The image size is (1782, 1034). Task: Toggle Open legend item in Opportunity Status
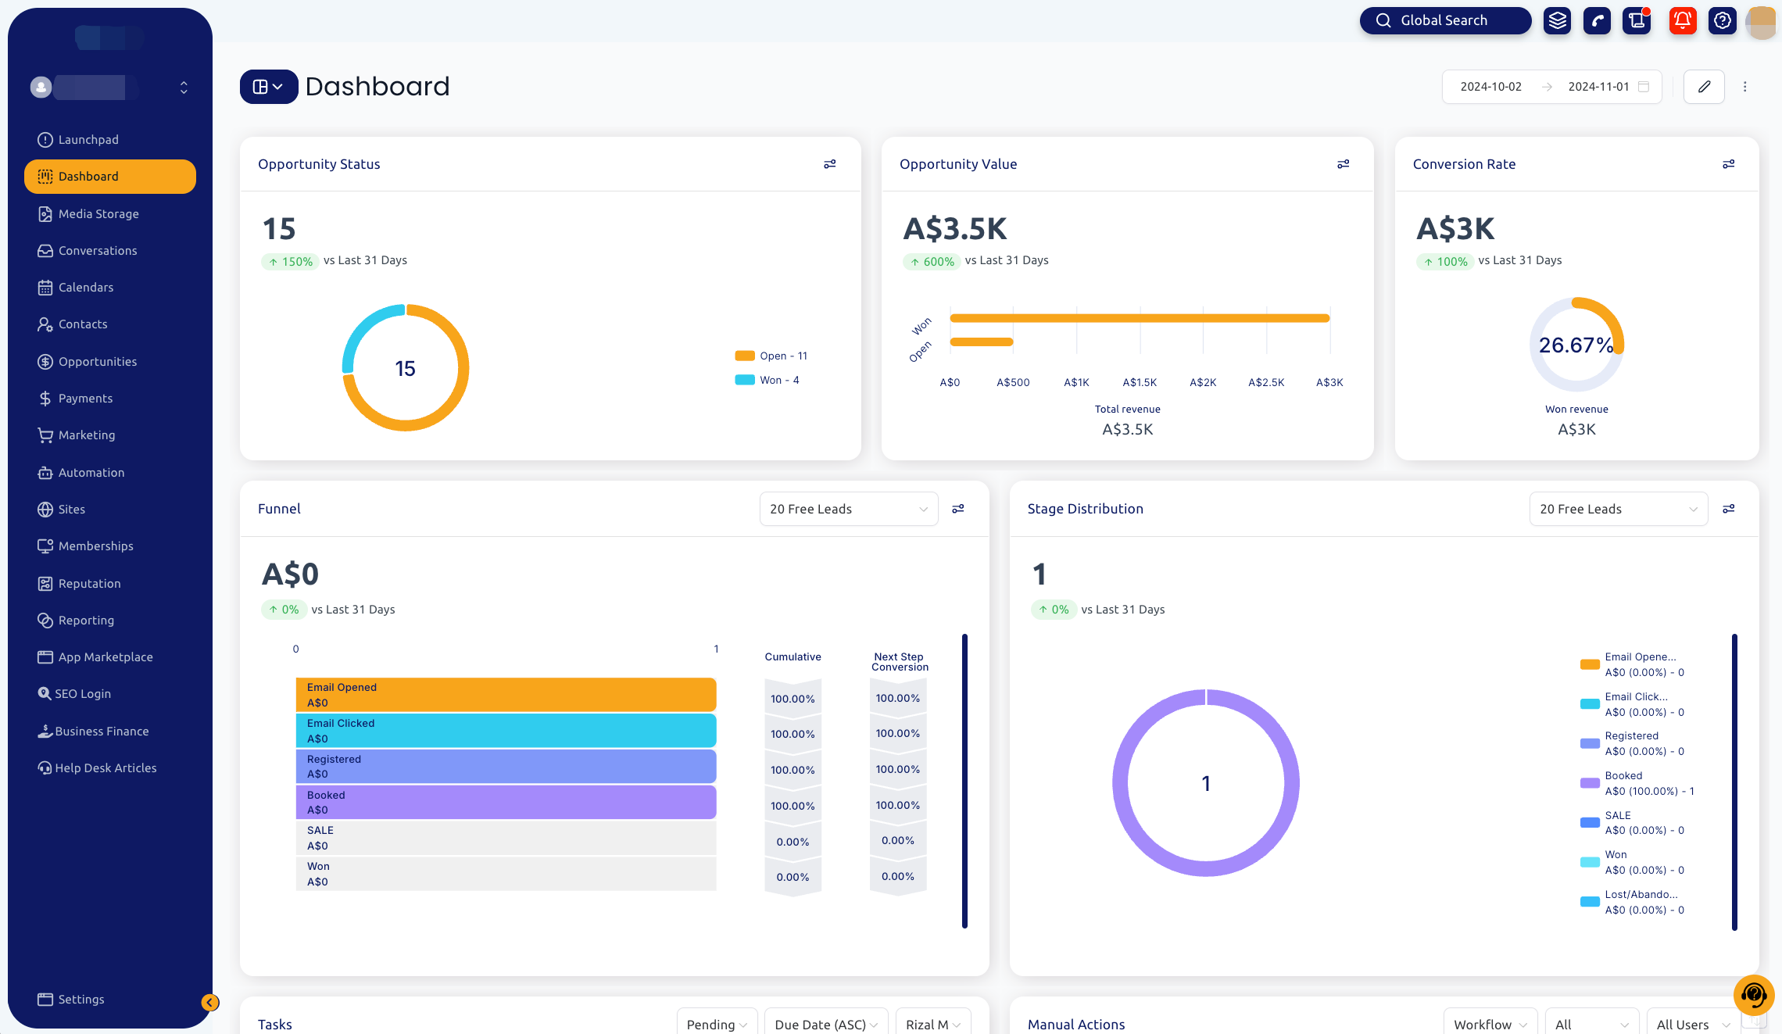[x=772, y=356]
